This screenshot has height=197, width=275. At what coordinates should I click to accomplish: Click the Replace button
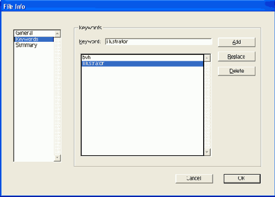[236, 56]
